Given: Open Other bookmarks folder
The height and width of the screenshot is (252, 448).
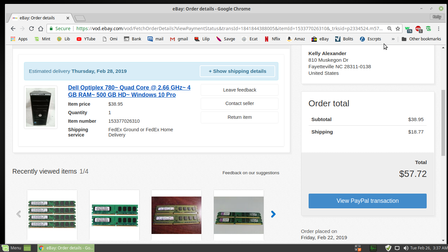Looking at the screenshot, I should click(x=421, y=39).
